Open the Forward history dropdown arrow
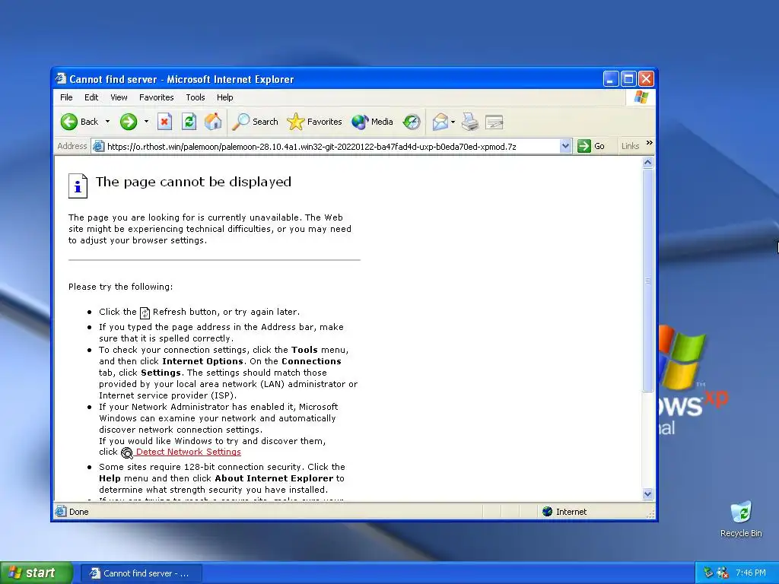The image size is (779, 584). (146, 122)
